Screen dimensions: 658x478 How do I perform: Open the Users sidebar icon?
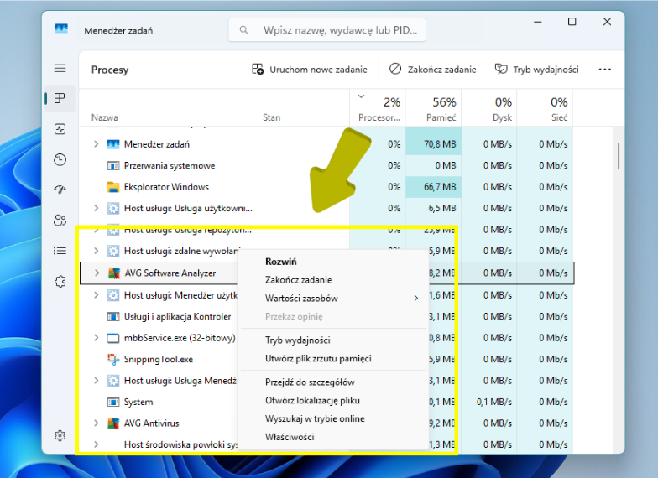[x=60, y=220]
